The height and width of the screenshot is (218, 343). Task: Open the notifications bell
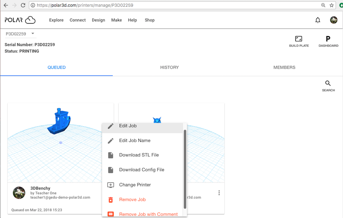318,20
